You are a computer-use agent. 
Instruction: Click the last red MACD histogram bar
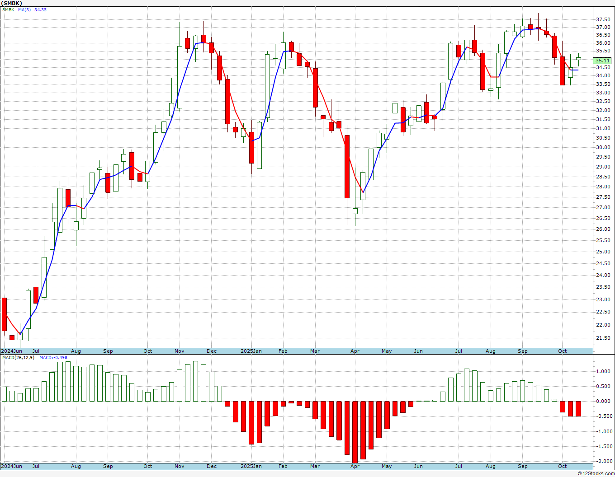tap(578, 409)
